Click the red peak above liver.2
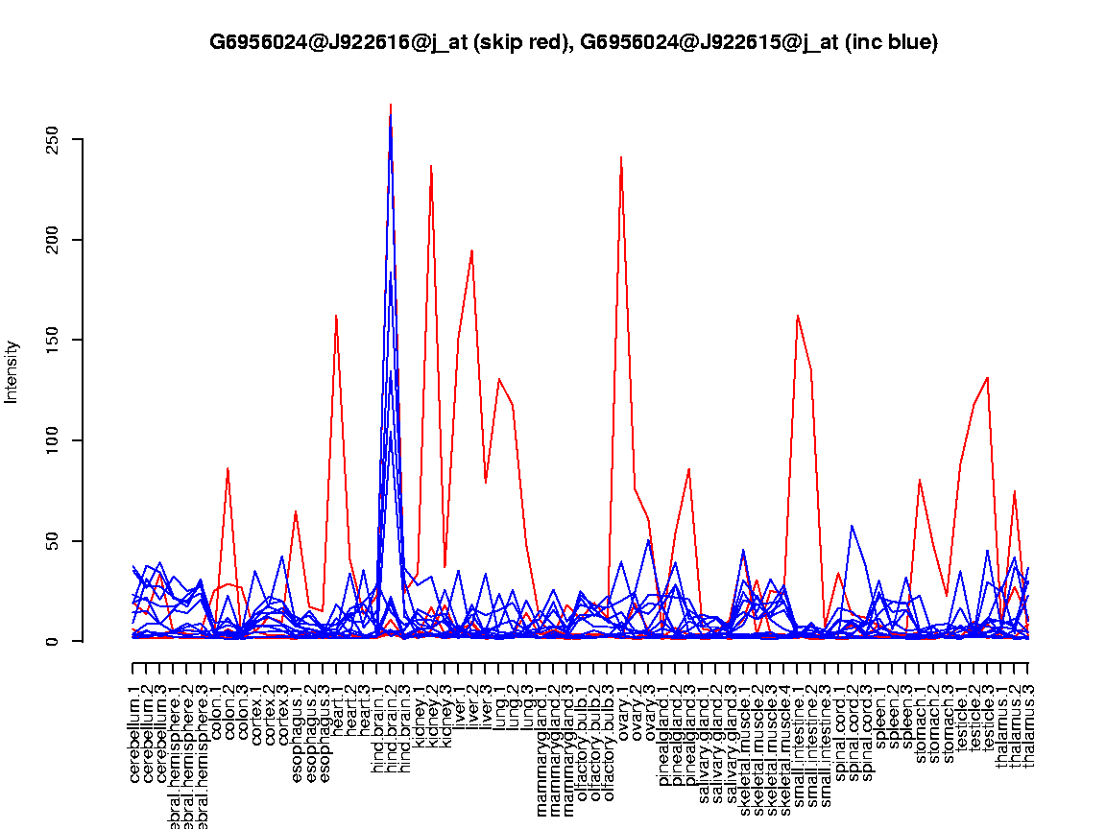The height and width of the screenshot is (829, 1106). tap(472, 250)
